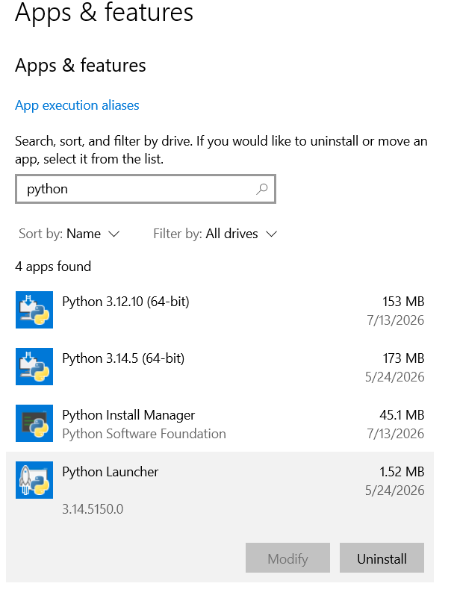Select Python 3.12.10 (64-bit) entry

220,310
